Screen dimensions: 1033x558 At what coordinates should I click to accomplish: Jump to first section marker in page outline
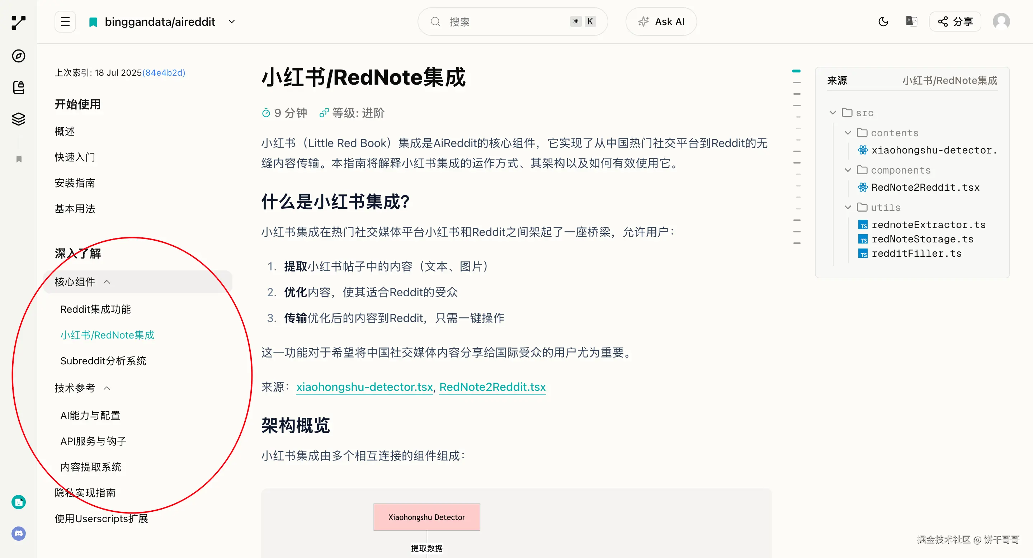coord(796,71)
